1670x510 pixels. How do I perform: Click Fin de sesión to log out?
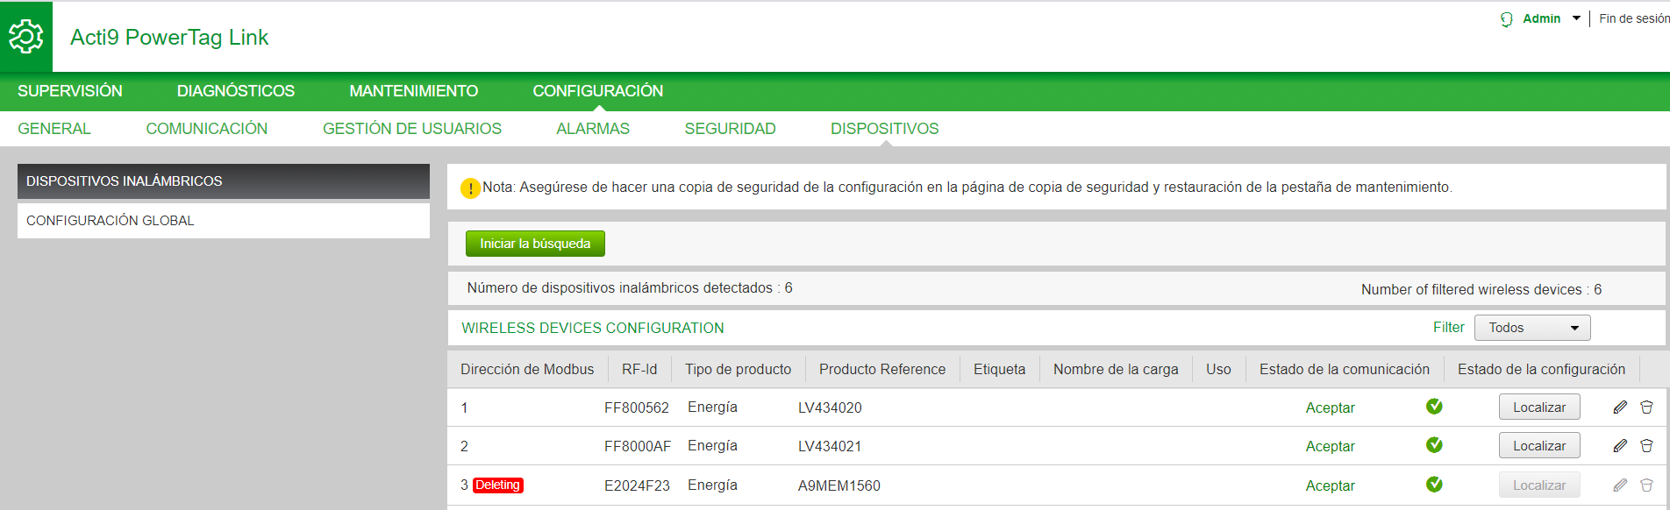1633,18
